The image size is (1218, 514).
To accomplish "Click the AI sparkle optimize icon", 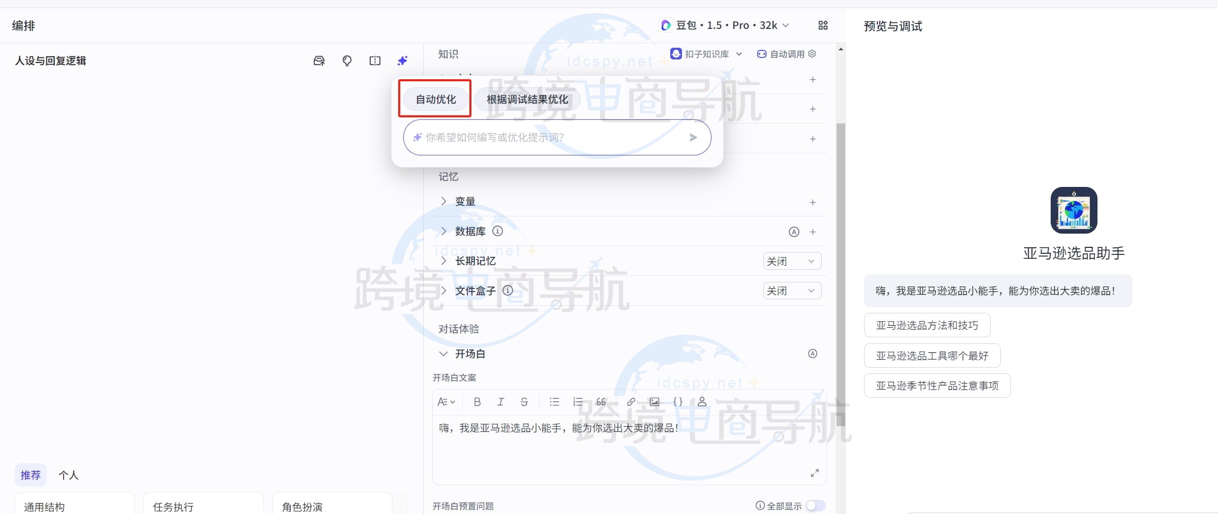I will click(402, 60).
